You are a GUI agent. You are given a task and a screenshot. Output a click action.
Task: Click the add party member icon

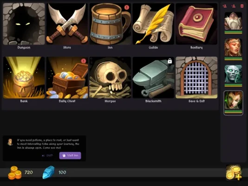[x=225, y=6]
